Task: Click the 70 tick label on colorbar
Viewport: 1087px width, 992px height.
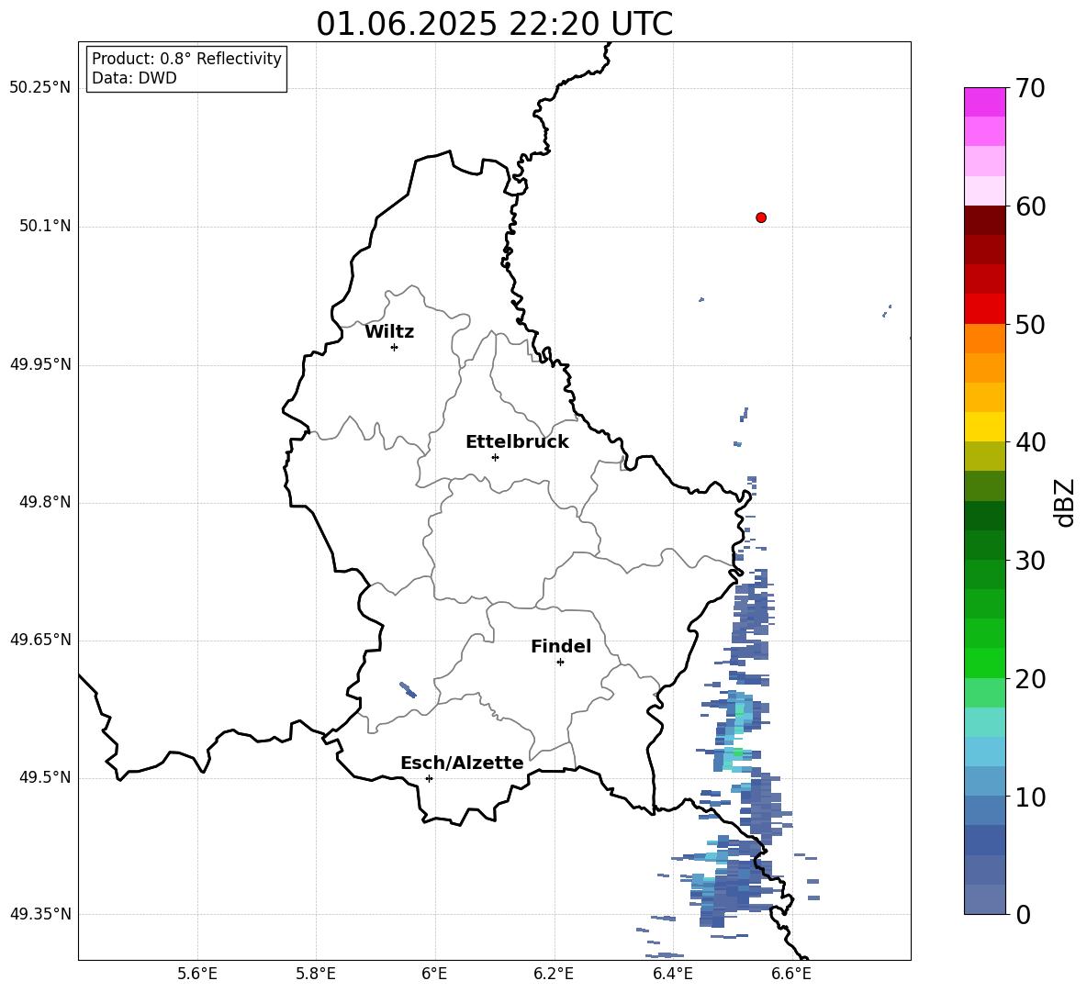Action: (x=1030, y=88)
